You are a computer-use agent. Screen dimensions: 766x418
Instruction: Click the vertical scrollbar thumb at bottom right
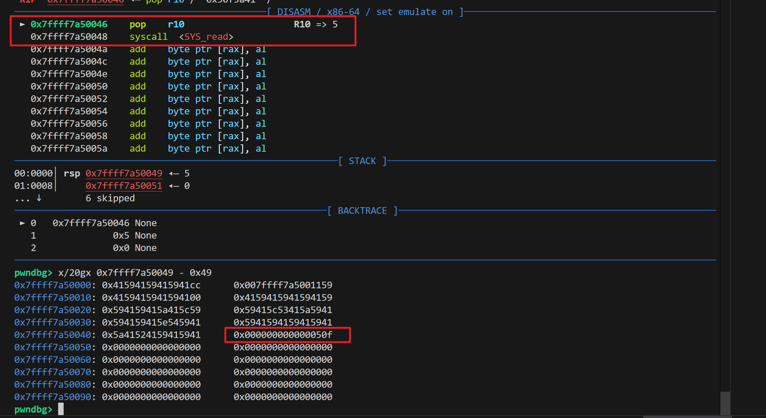[x=725, y=403]
